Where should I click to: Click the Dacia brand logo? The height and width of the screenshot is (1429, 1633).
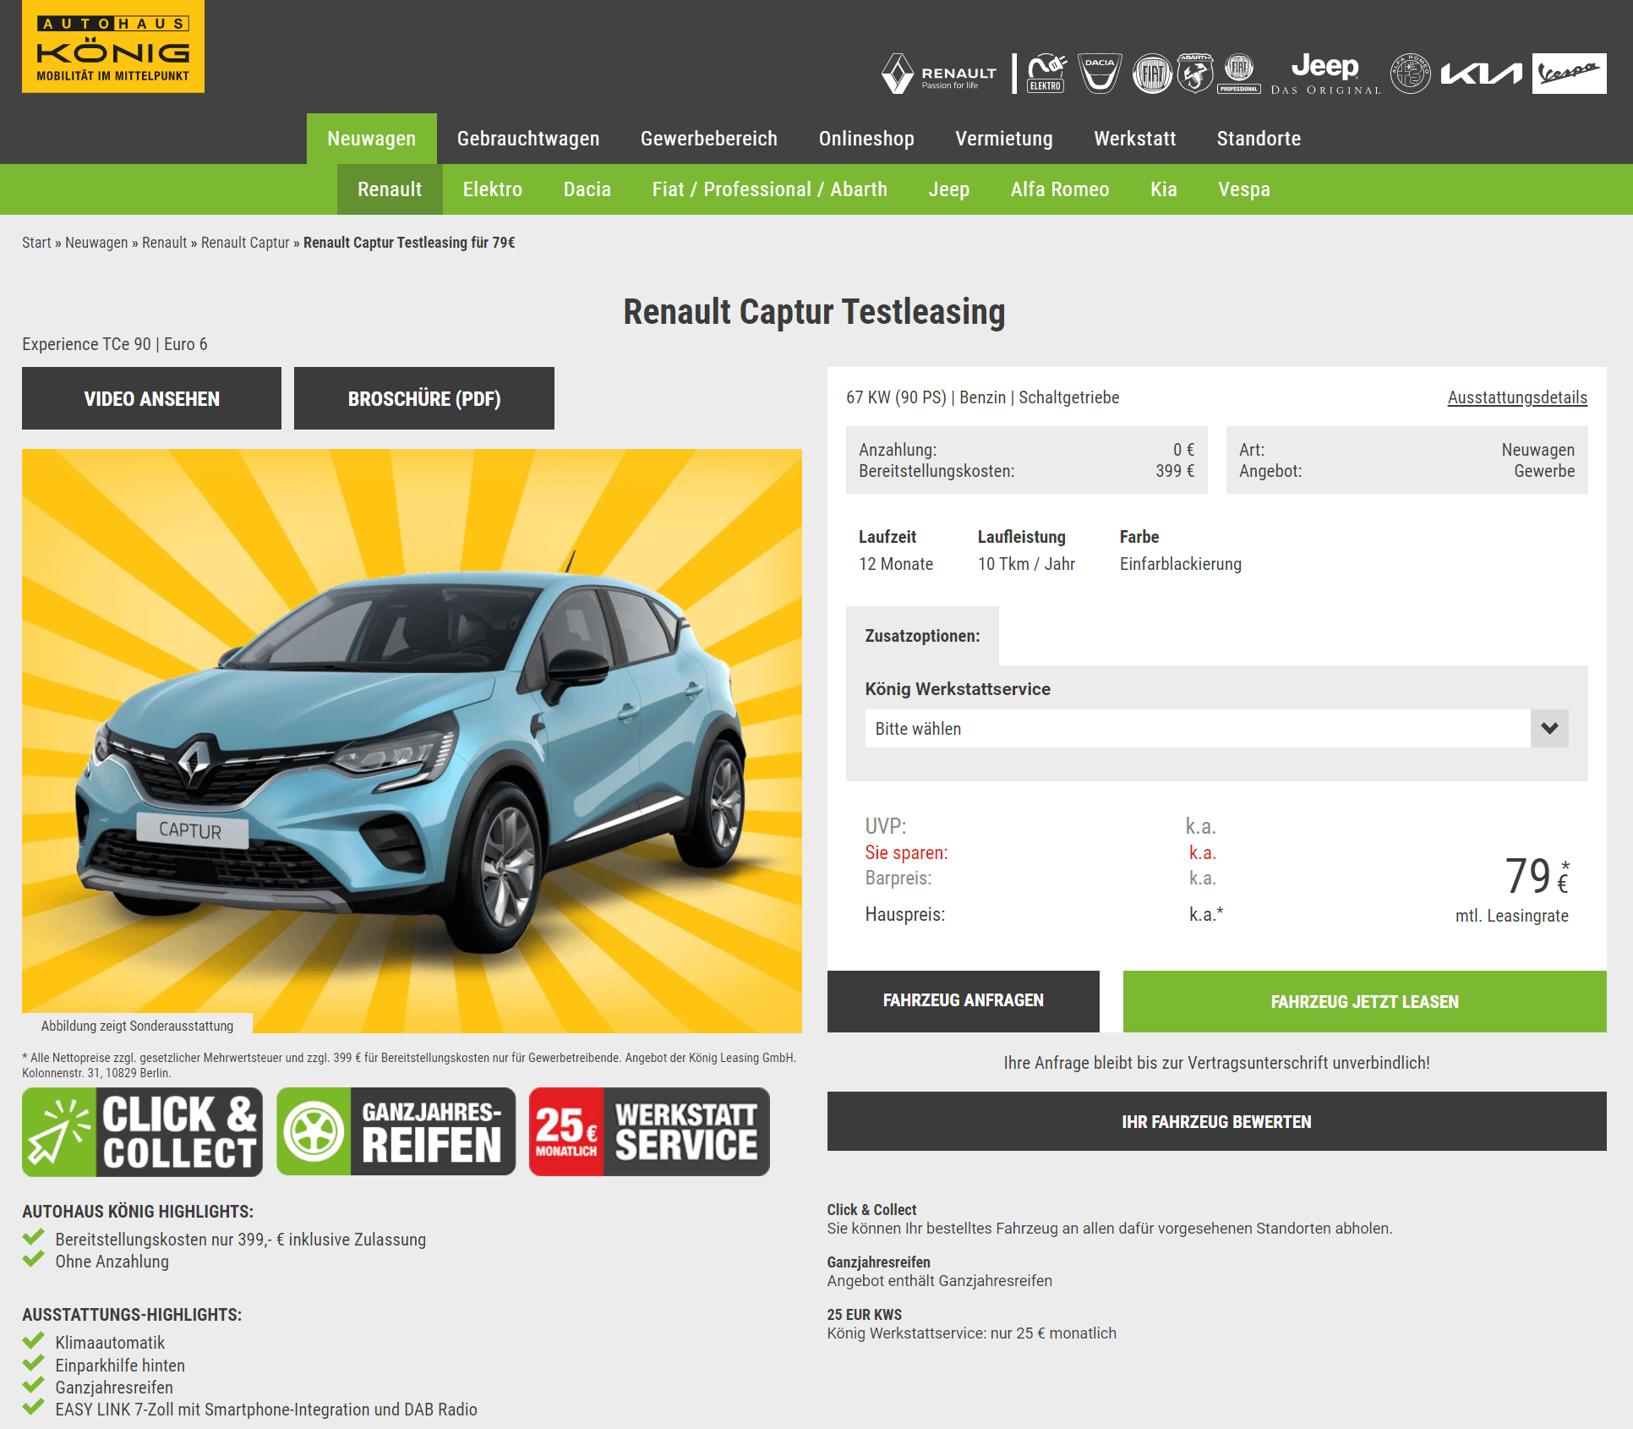[x=1100, y=74]
